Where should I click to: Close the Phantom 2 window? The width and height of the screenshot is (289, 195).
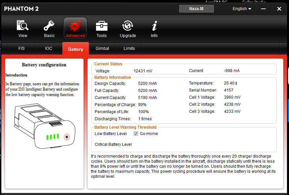click(279, 9)
